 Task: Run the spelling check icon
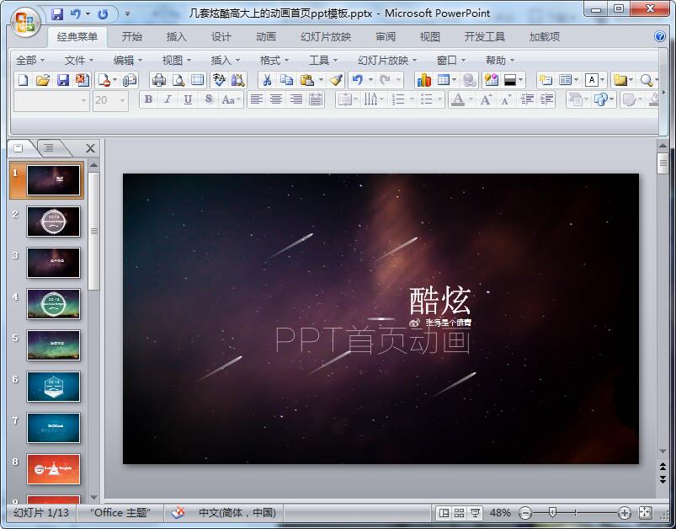pos(220,80)
